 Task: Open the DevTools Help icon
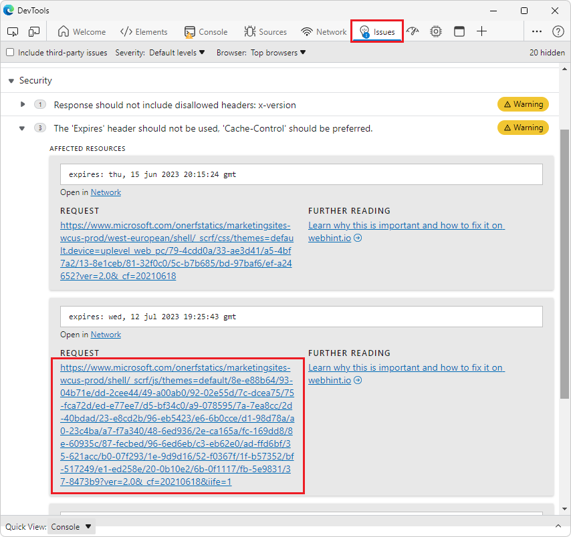click(558, 31)
